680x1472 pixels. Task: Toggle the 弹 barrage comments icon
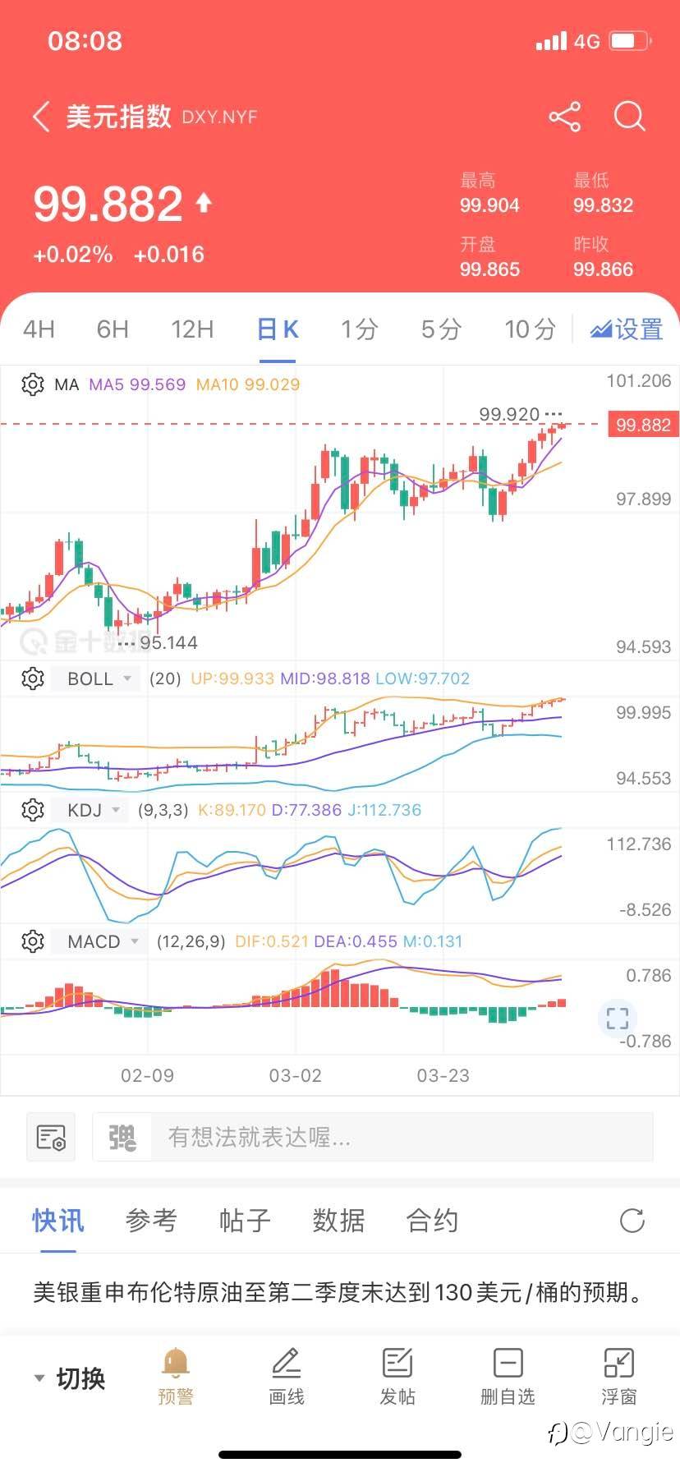pyautogui.click(x=122, y=1138)
